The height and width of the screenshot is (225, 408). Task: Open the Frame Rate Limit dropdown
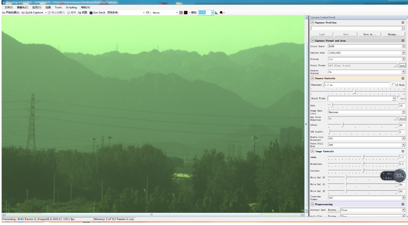coord(366,112)
